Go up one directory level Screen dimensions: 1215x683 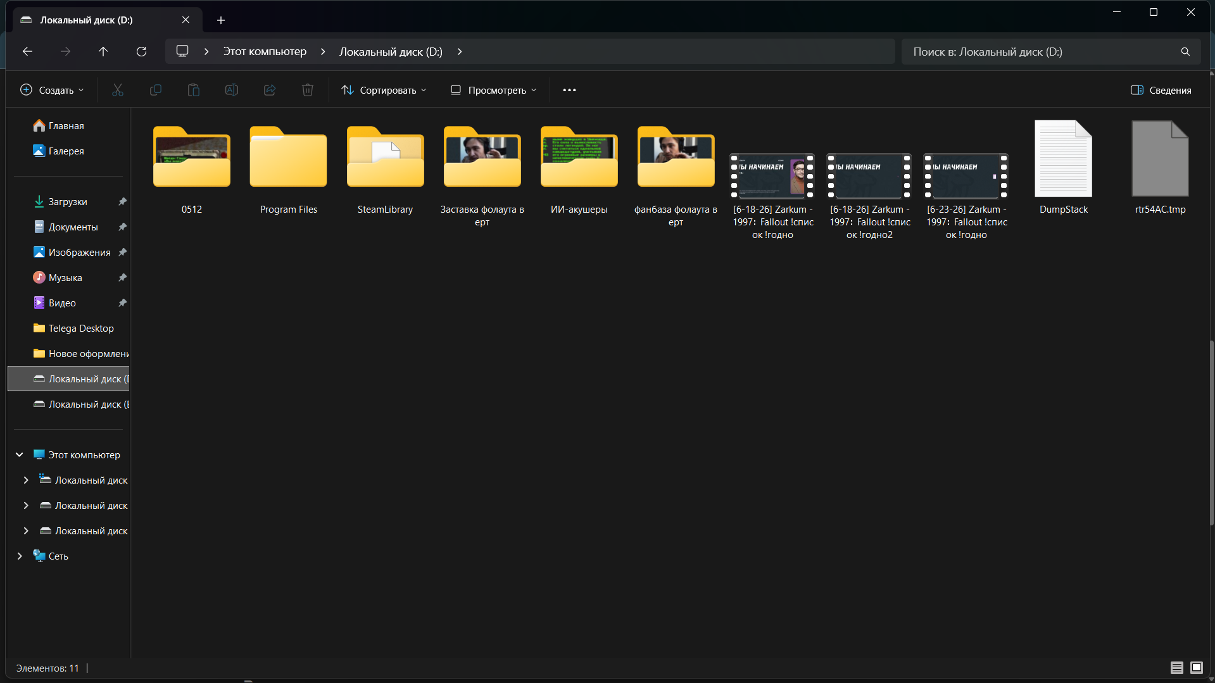(103, 51)
